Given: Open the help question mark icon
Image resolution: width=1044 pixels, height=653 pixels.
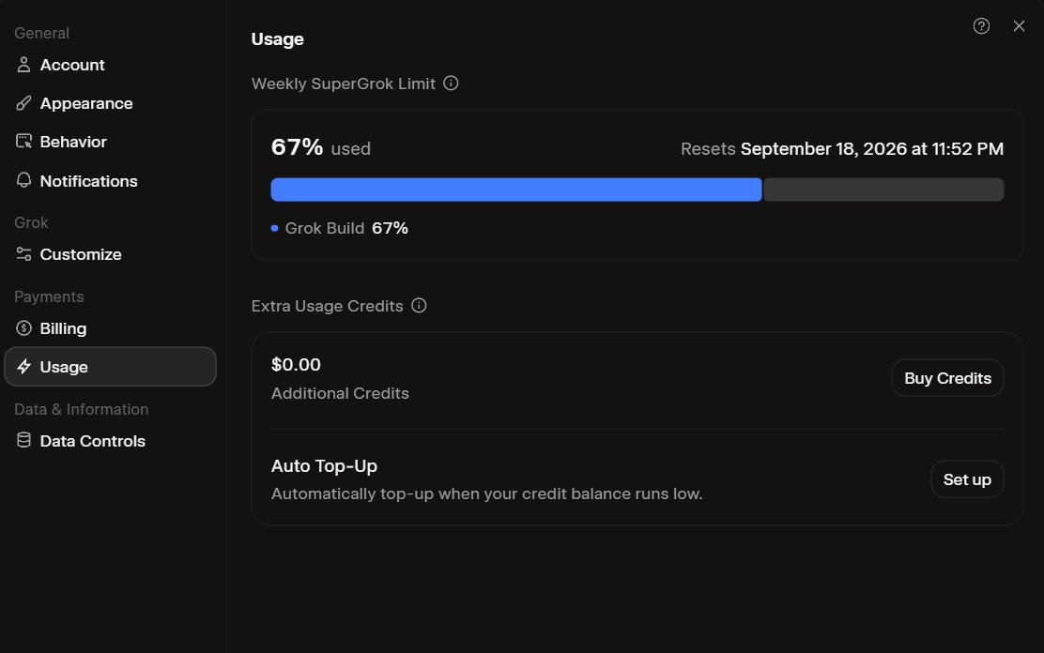Looking at the screenshot, I should 981,26.
